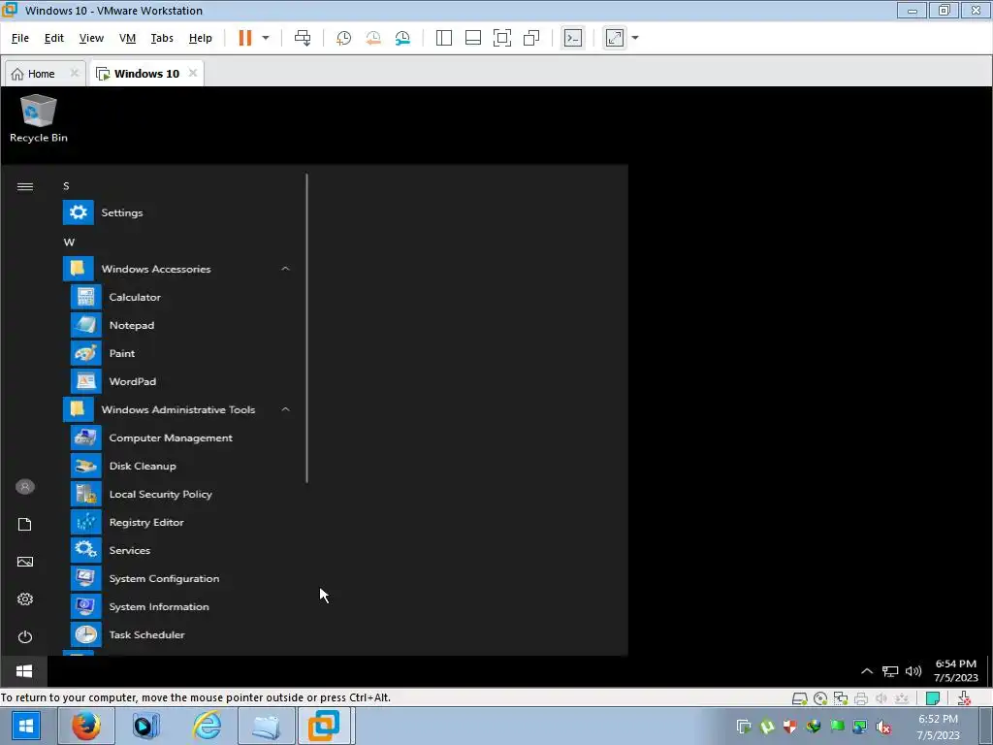
Task: Click the Start menu user account icon
Action: coord(24,487)
